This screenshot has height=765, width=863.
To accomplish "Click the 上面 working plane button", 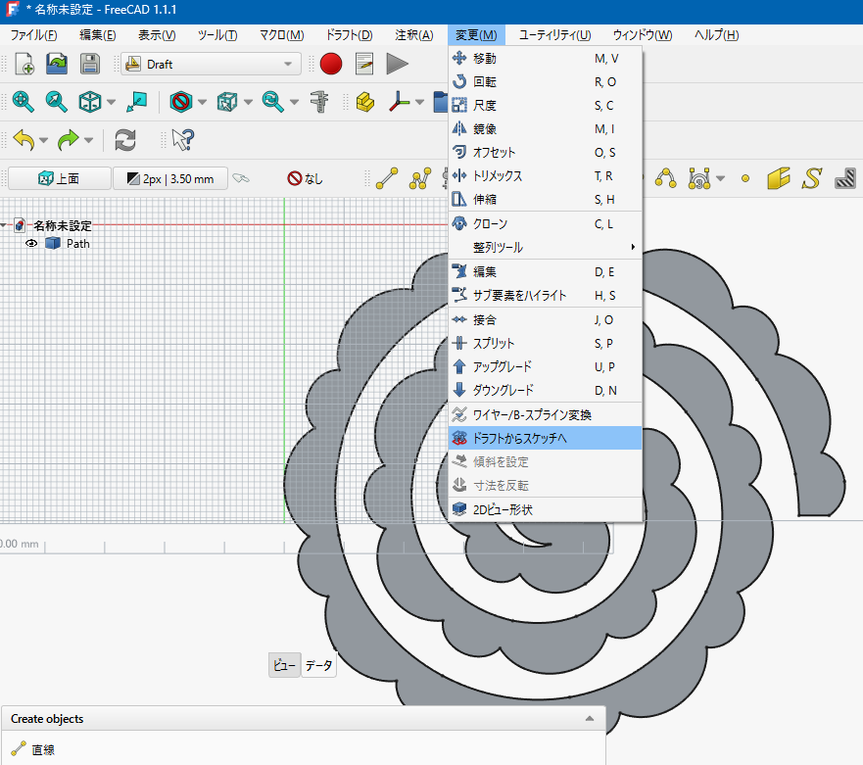I will click(x=60, y=178).
